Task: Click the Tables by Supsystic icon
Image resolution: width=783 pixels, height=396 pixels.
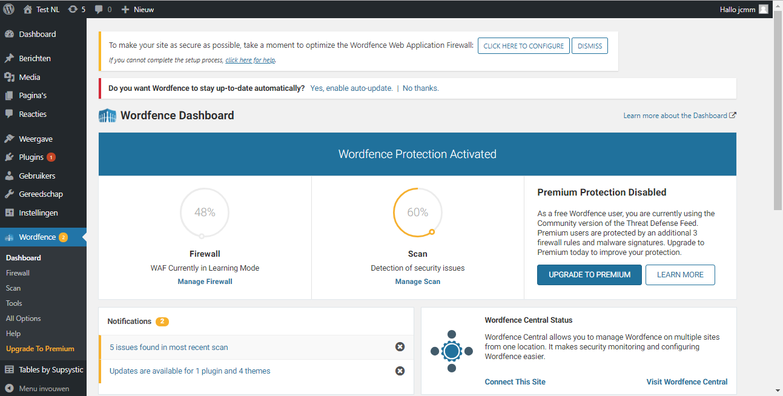Action: point(9,369)
